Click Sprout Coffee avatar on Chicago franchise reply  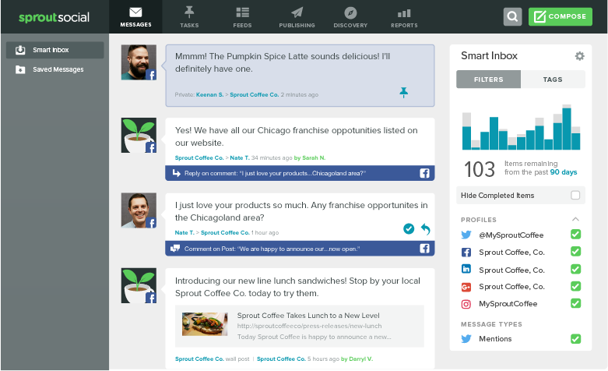pyautogui.click(x=139, y=136)
